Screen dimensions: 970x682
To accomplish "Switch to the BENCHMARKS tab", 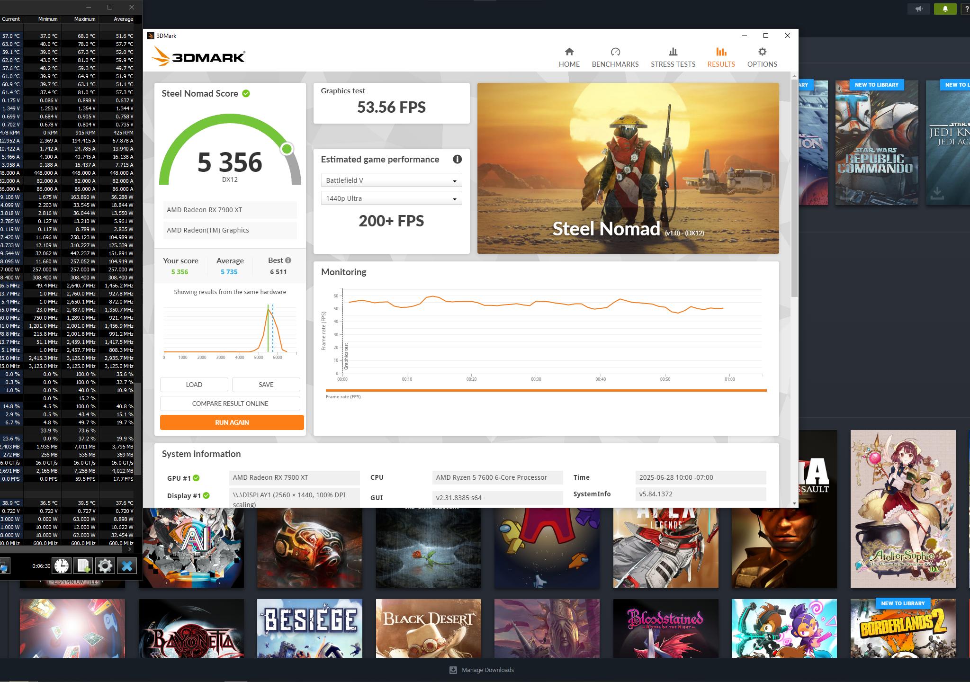I will pyautogui.click(x=615, y=57).
